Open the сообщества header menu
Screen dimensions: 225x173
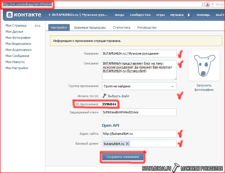click(x=140, y=15)
